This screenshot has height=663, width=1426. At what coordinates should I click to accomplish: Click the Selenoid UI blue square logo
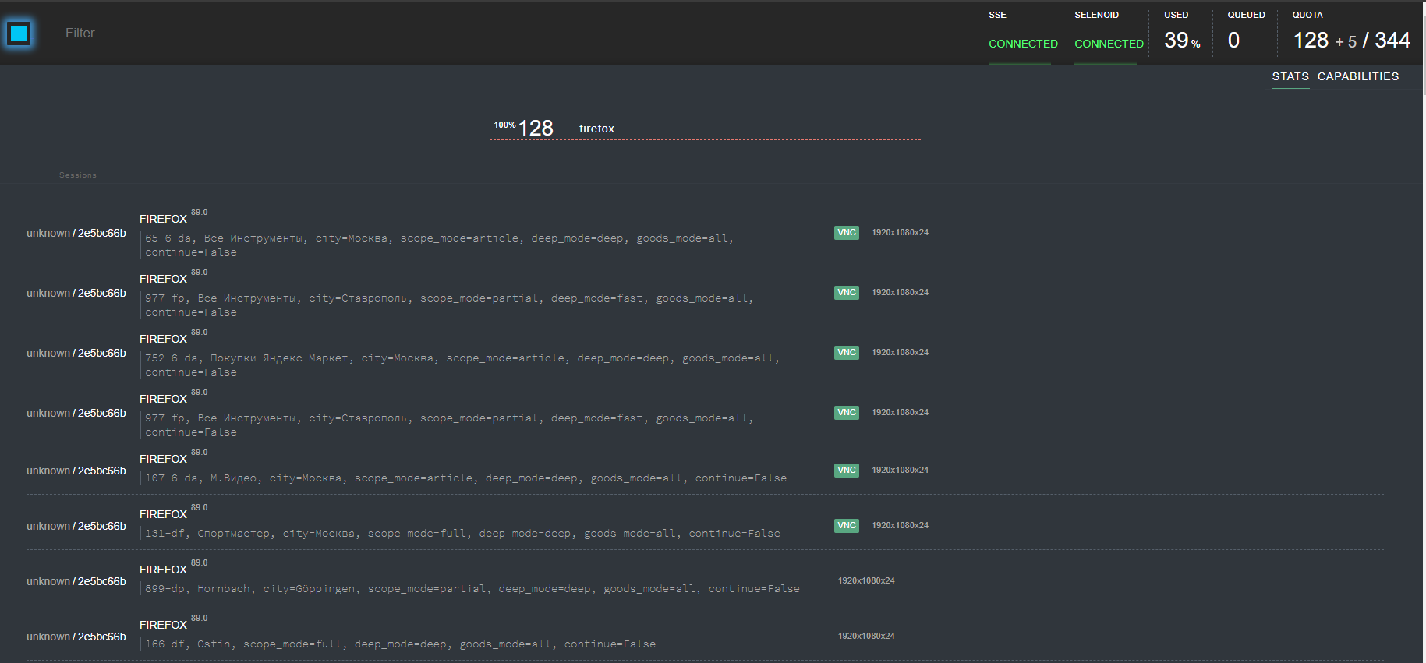19,34
